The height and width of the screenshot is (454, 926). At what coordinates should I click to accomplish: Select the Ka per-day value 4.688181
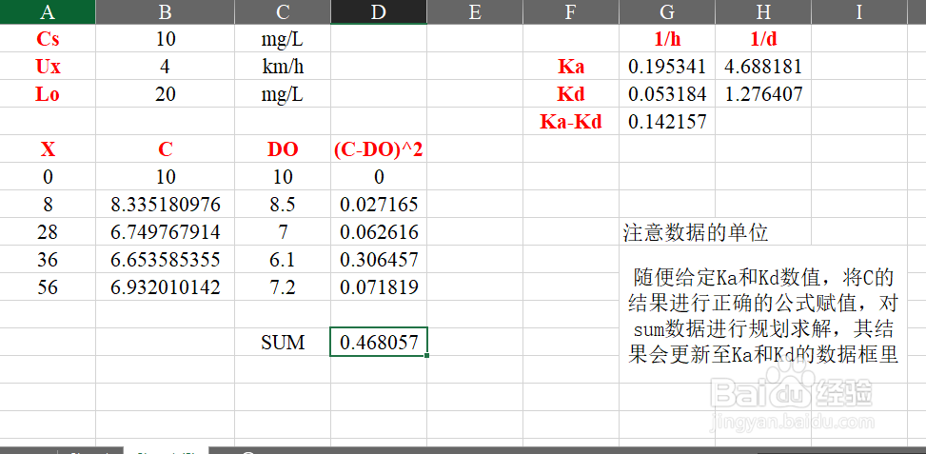point(763,66)
